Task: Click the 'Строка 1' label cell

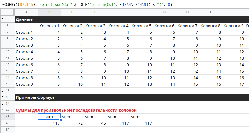Action: click(26, 32)
